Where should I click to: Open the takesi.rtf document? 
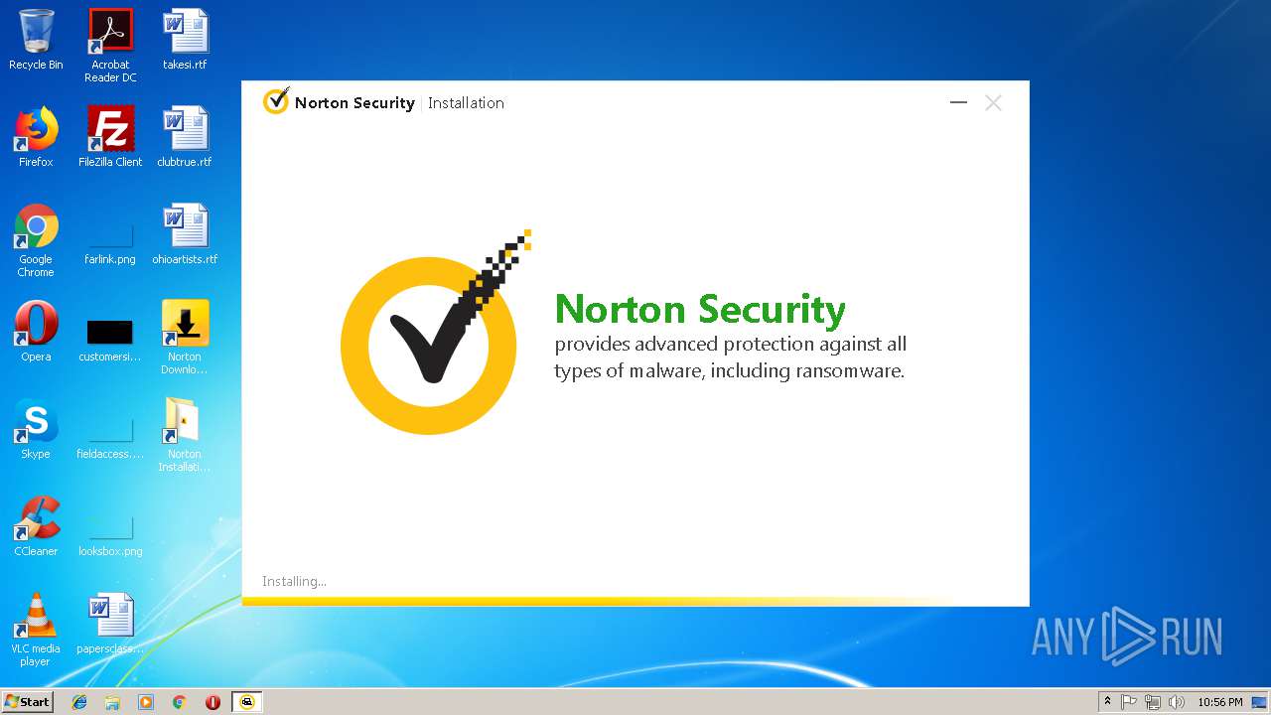(185, 40)
